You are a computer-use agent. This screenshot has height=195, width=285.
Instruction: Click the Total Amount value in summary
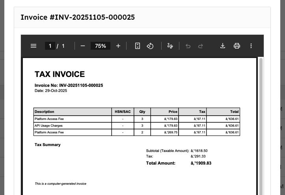(201, 163)
